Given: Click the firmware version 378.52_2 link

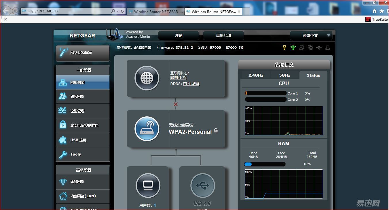Looking at the screenshot, I should [184, 48].
